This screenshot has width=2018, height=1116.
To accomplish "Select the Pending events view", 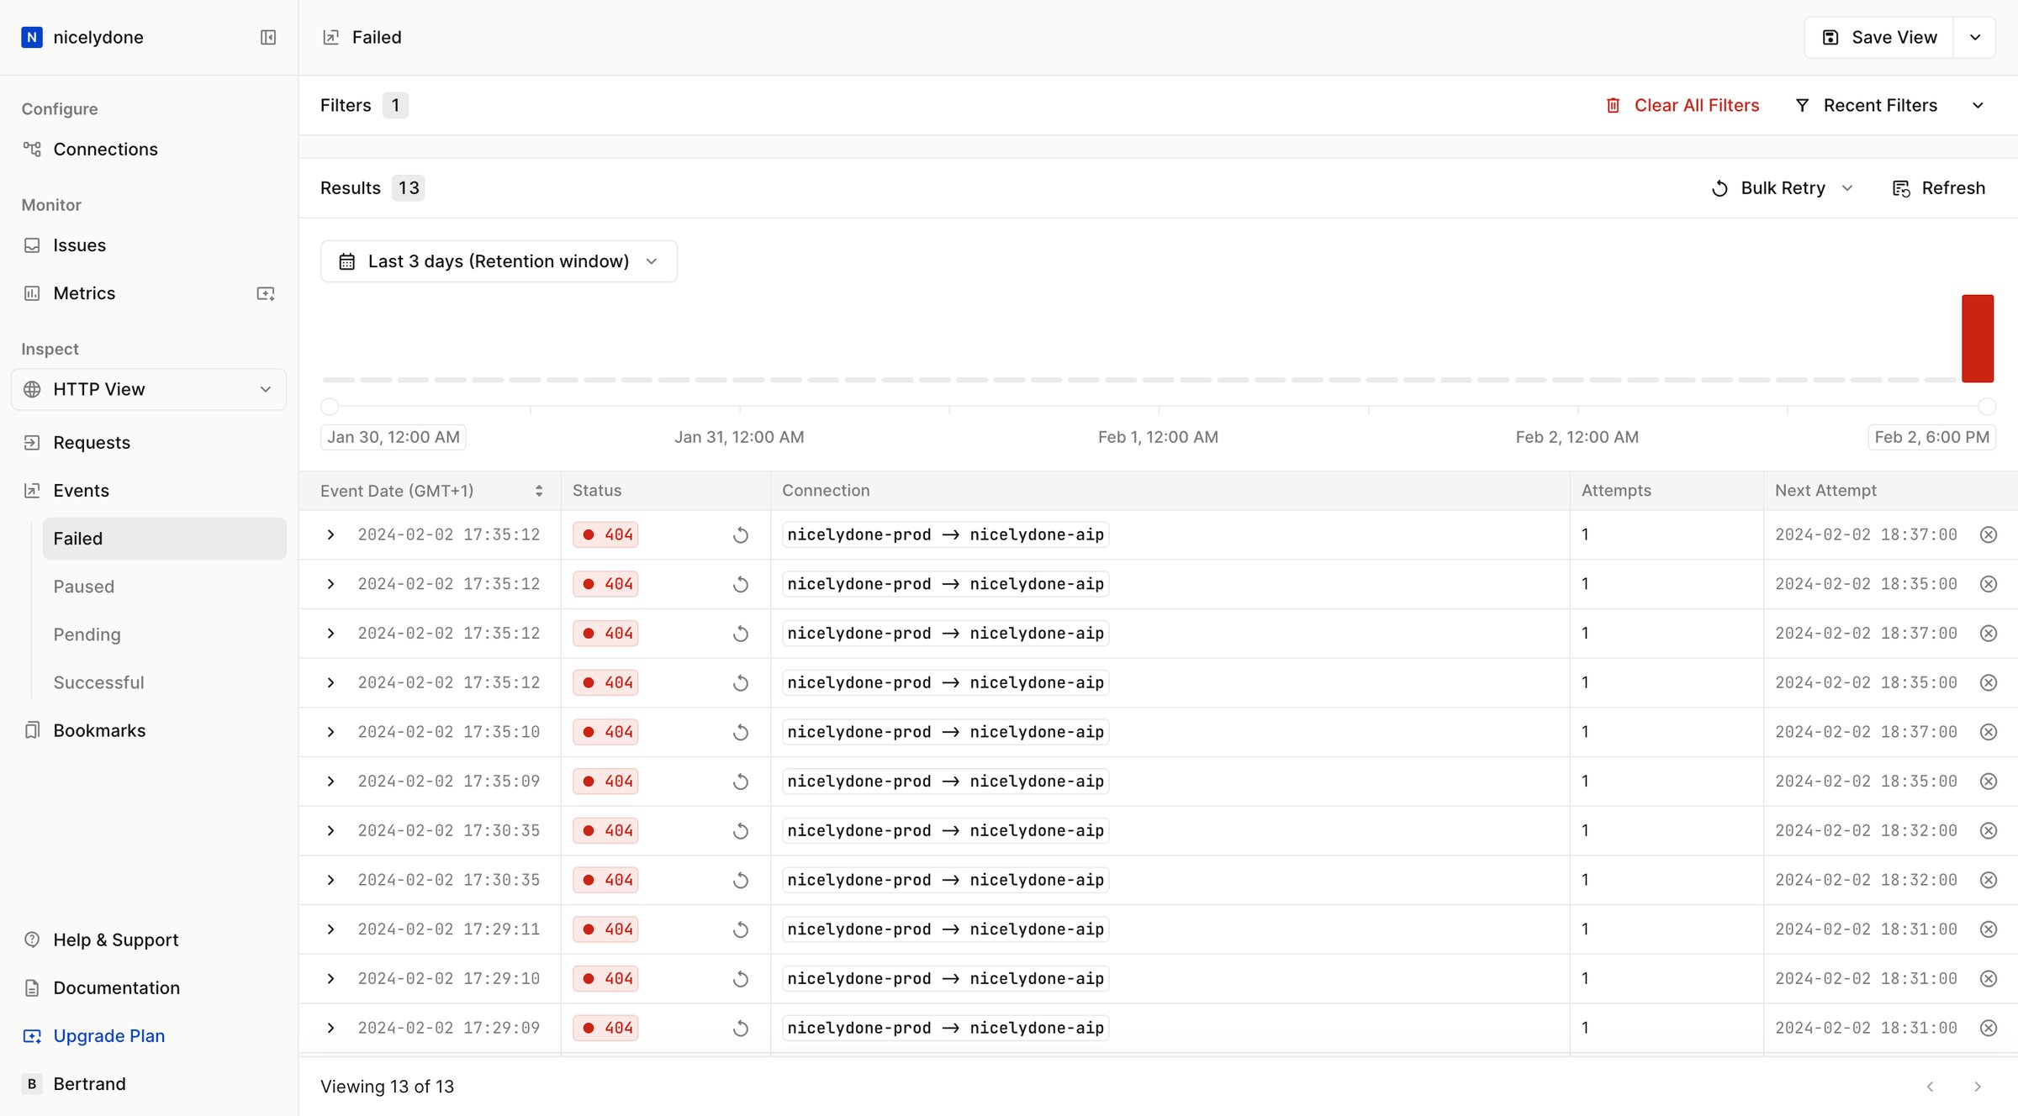I will pyautogui.click(x=164, y=634).
